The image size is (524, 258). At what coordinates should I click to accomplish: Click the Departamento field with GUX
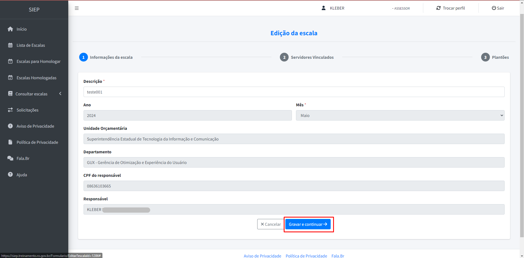(x=294, y=162)
